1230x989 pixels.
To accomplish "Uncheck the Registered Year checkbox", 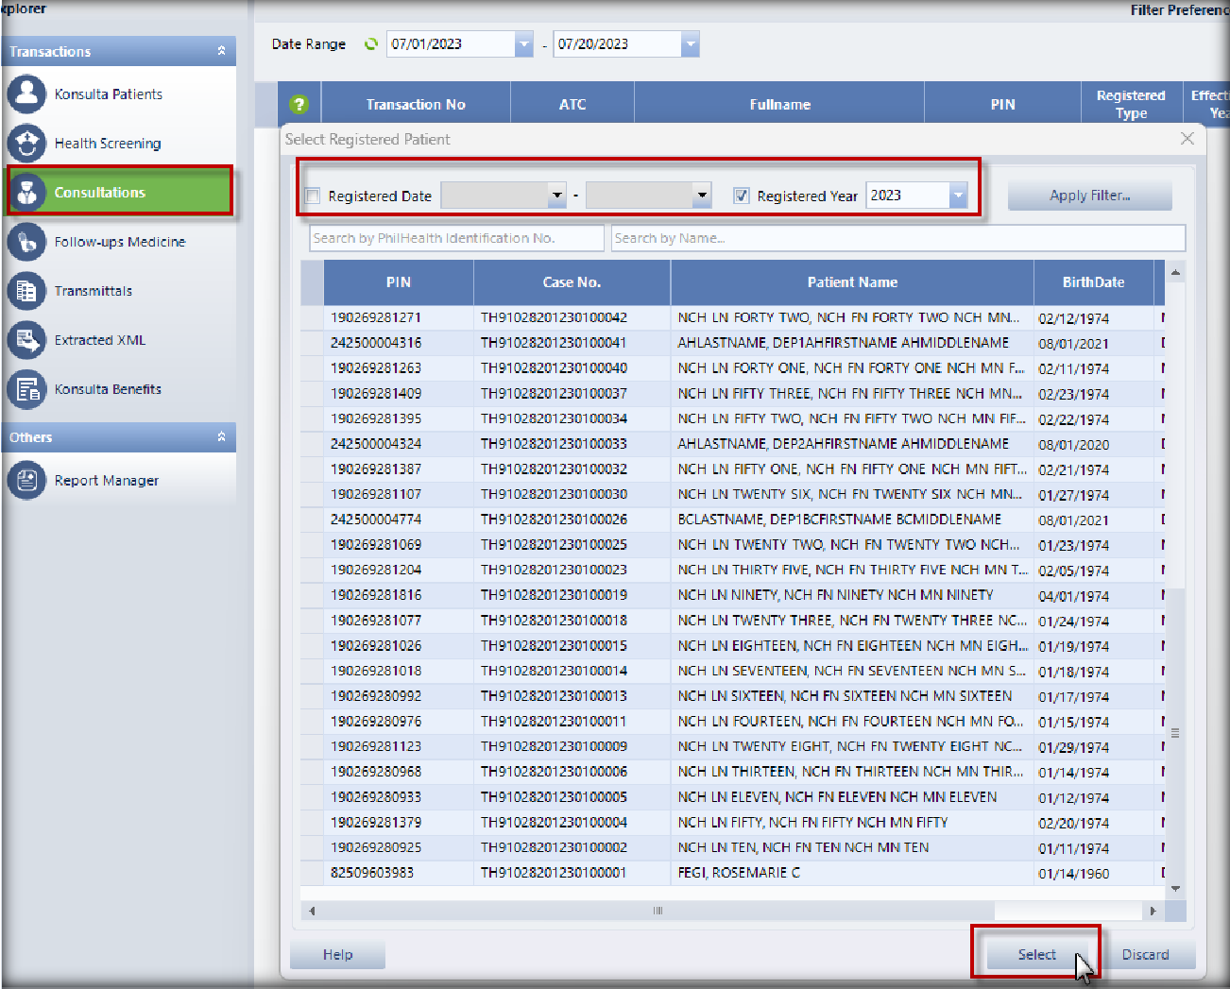I will tap(742, 196).
